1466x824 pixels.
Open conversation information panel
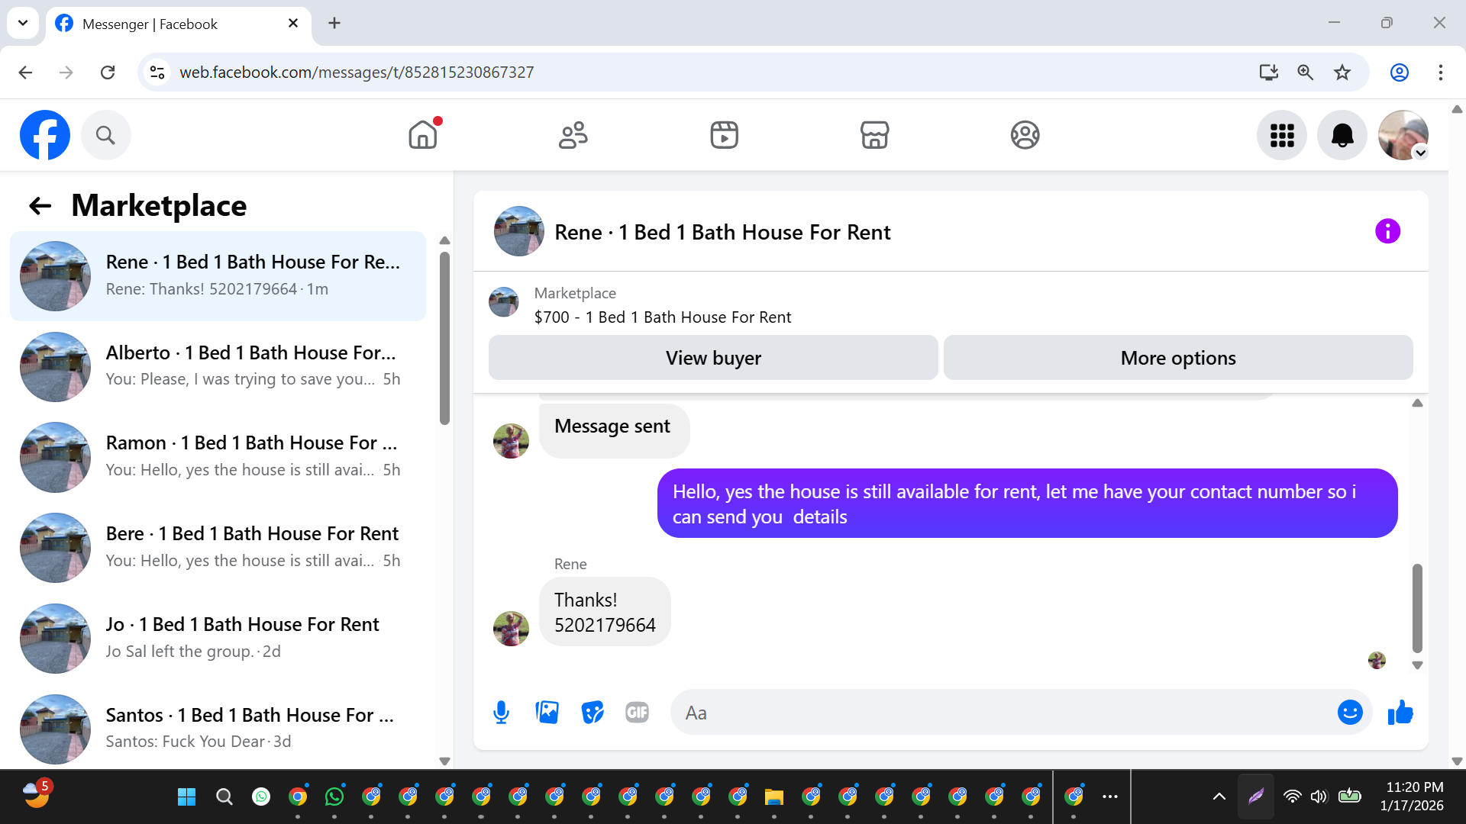coord(1387,231)
